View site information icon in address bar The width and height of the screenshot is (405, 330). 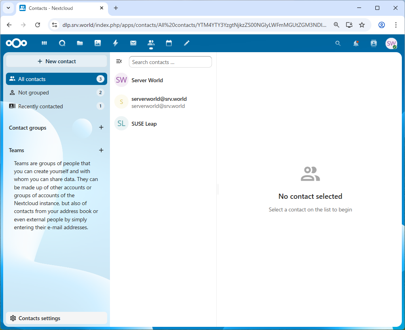pos(55,25)
